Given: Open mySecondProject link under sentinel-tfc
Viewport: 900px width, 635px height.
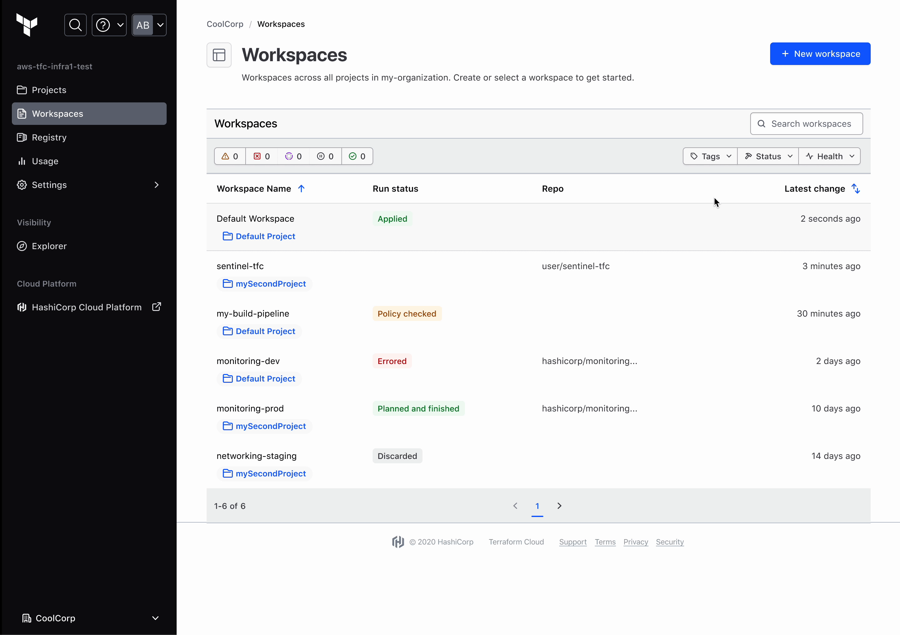Looking at the screenshot, I should point(271,283).
